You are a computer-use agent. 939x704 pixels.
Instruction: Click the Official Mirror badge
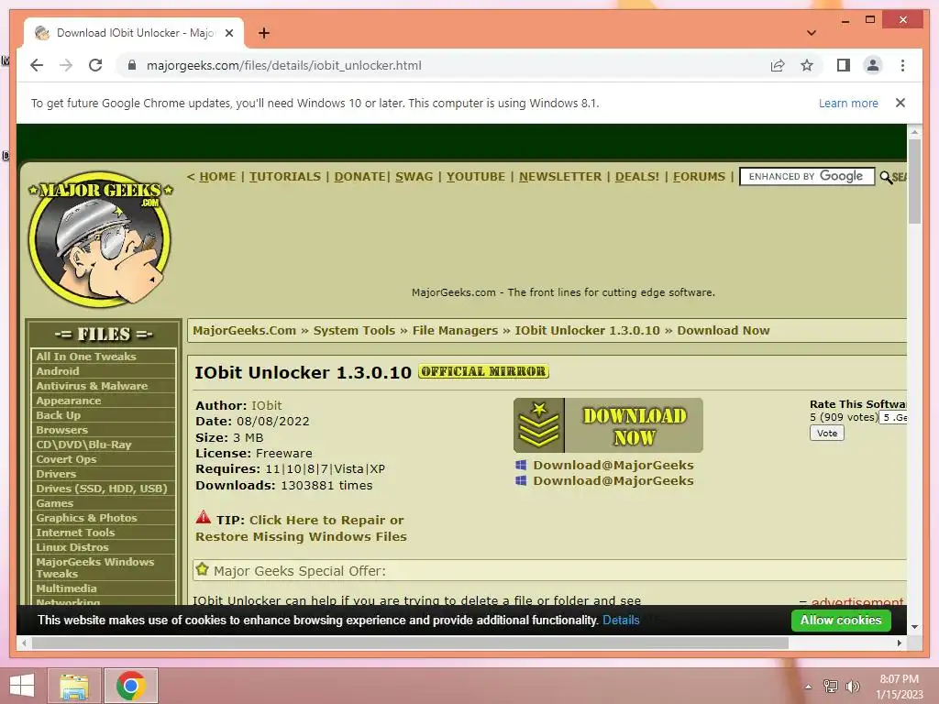483,372
